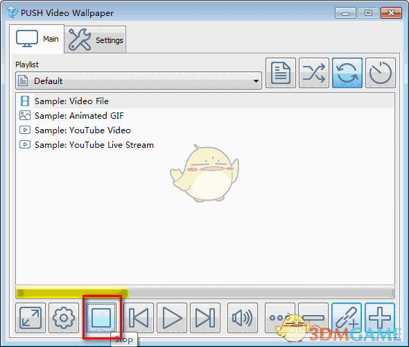Viewport: 409px width, 347px height.
Task: Toggle the repeat loop button
Action: 347,73
